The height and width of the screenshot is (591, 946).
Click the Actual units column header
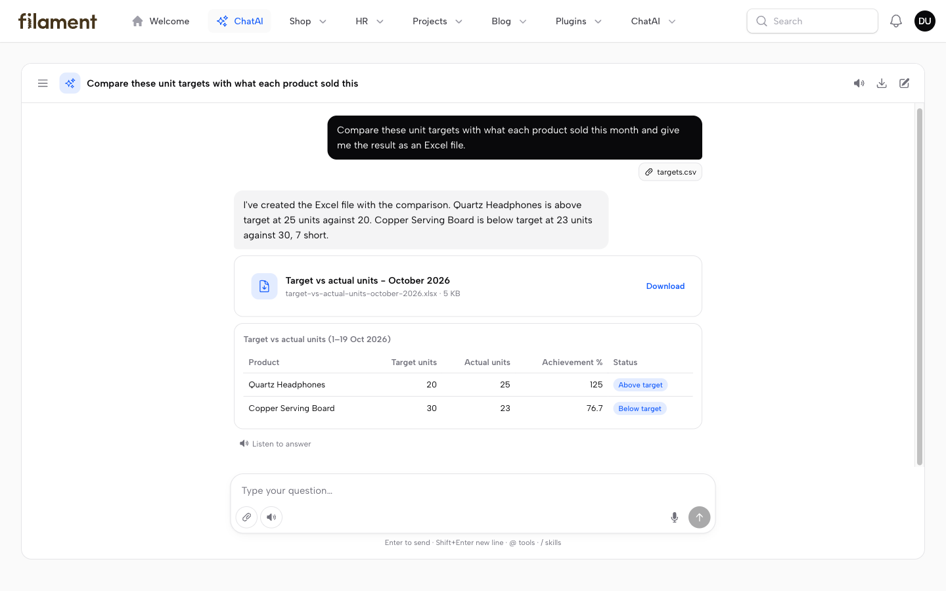point(487,362)
